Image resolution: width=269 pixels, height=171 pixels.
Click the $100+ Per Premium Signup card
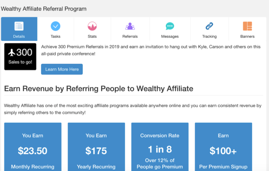click(223, 147)
